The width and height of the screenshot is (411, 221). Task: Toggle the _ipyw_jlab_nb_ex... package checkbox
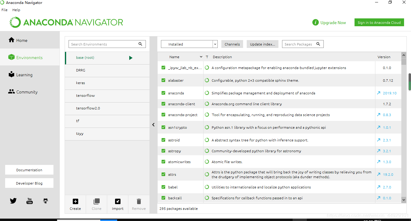point(163,68)
